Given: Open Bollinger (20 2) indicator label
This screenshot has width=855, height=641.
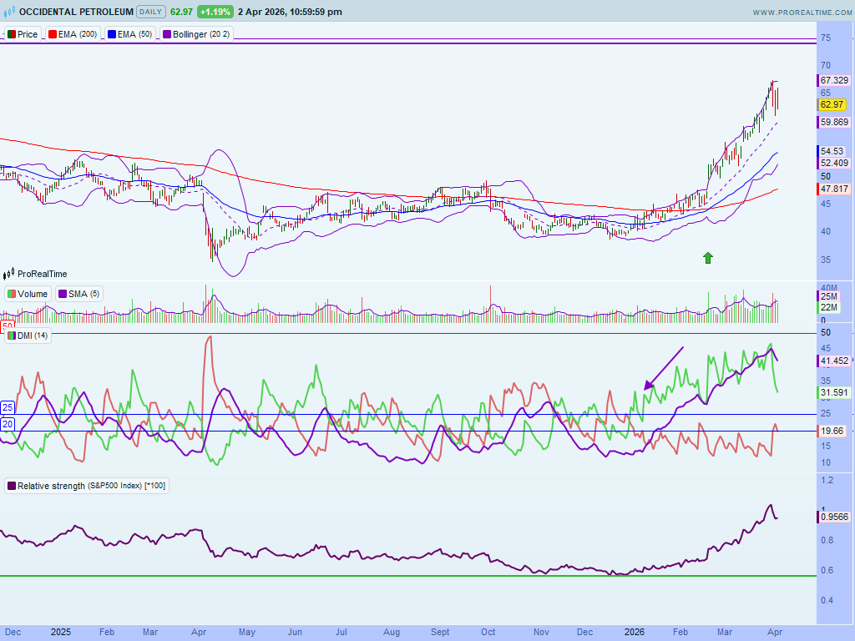Looking at the screenshot, I should point(199,34).
